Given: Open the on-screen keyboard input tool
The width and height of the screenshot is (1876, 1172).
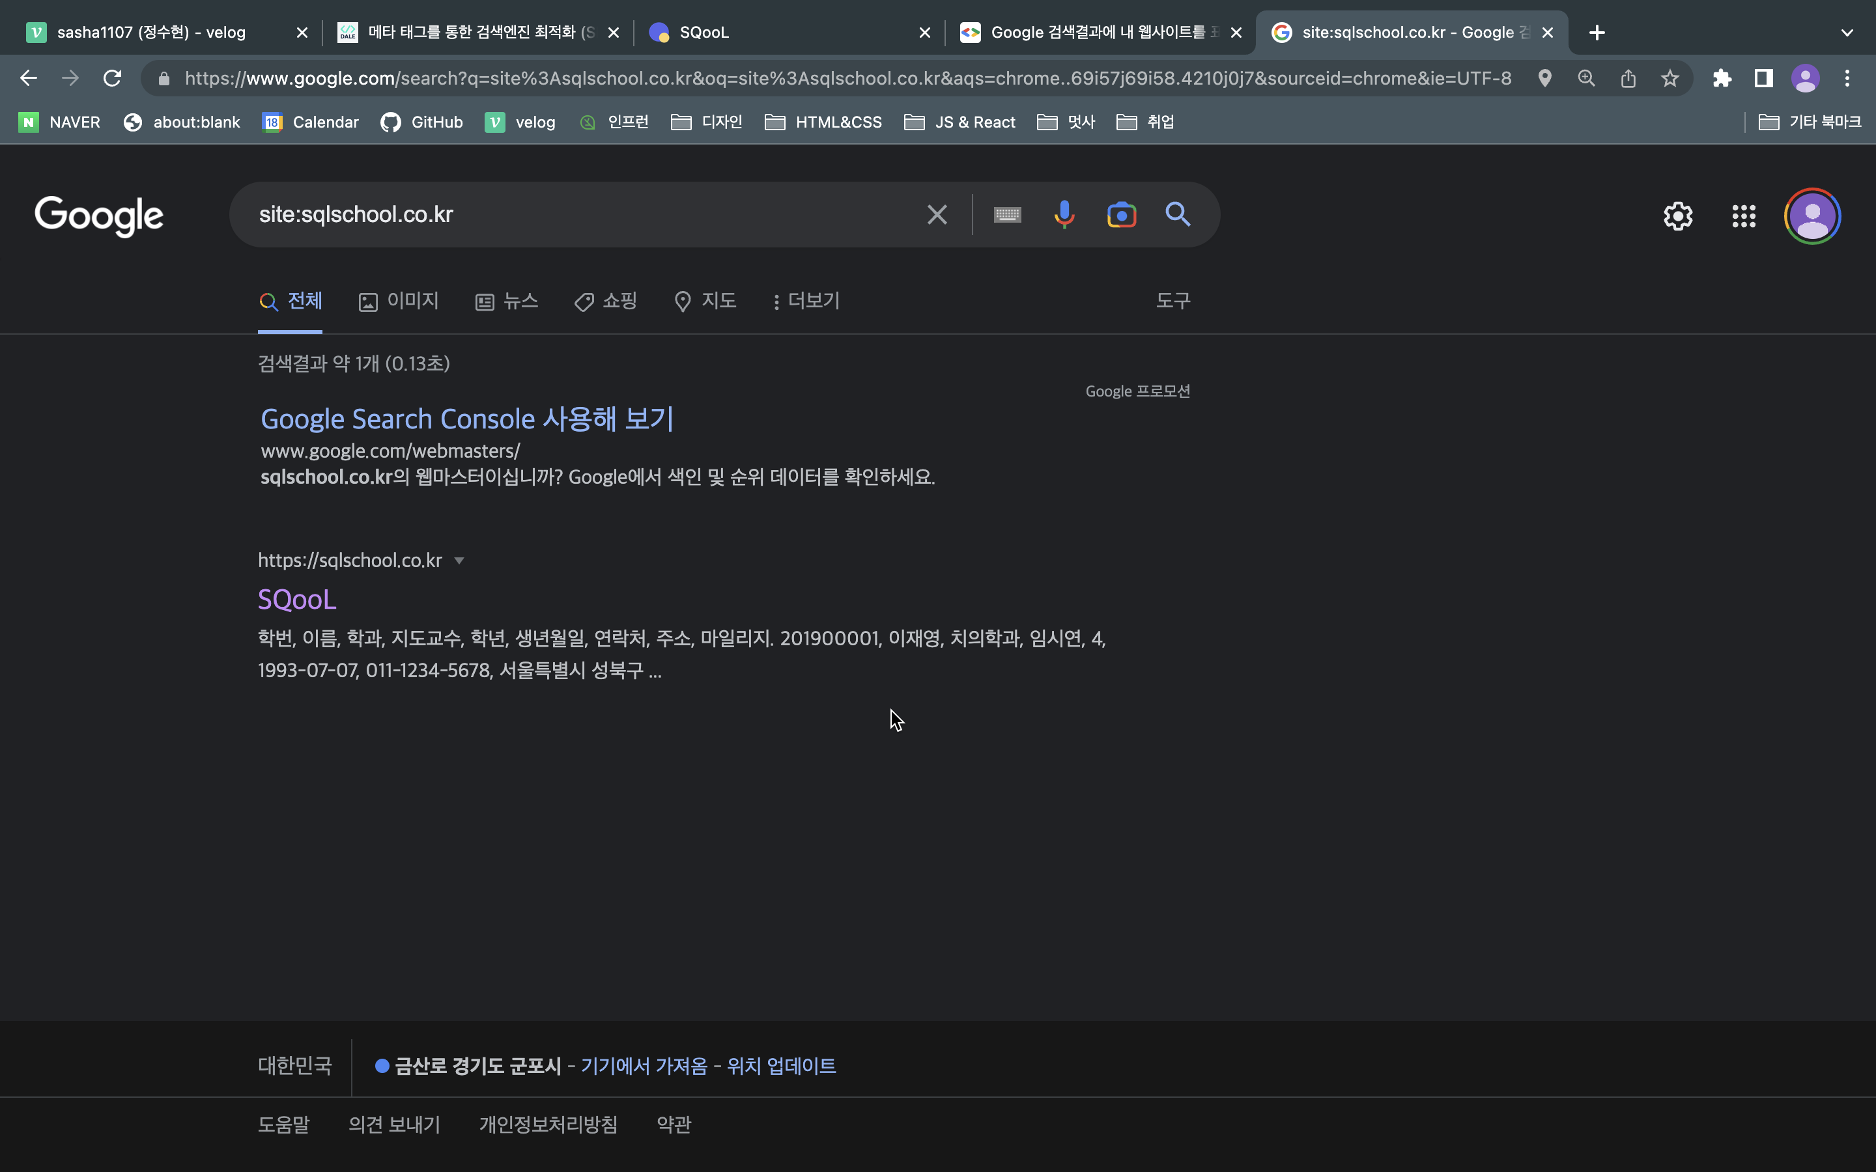Looking at the screenshot, I should tap(1008, 215).
